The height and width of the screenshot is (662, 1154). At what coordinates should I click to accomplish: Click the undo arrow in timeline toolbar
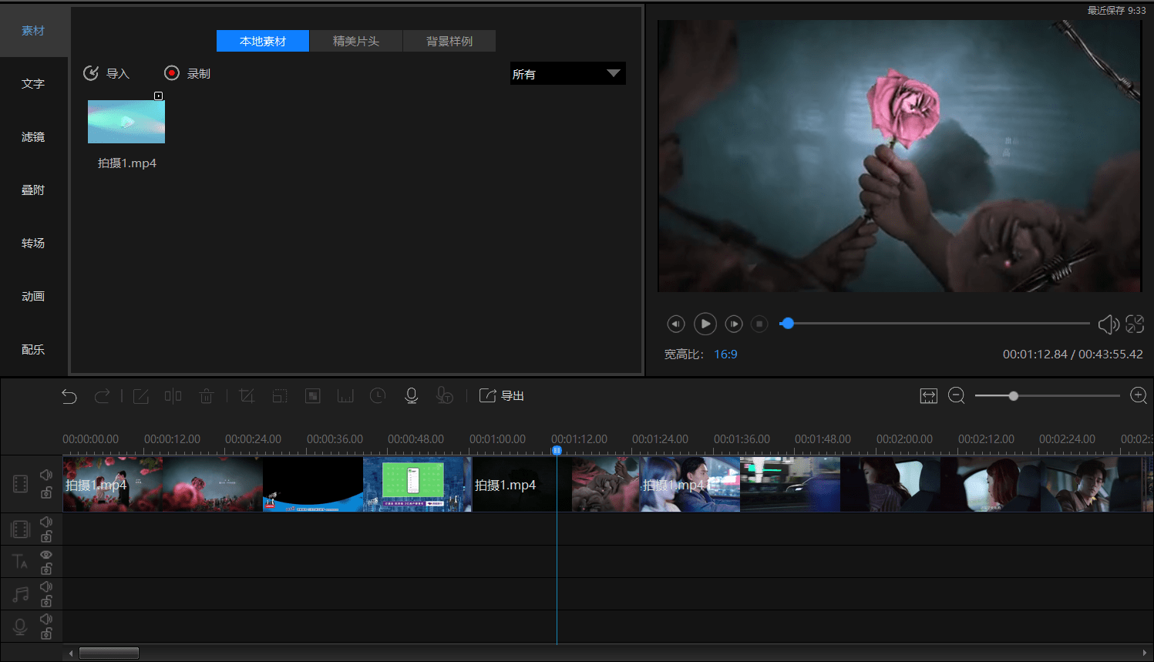69,396
